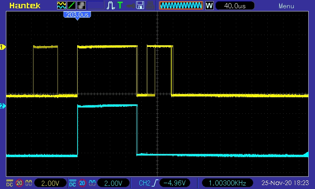Click the dual-waveform display icon in top toolbar

coord(61,6)
